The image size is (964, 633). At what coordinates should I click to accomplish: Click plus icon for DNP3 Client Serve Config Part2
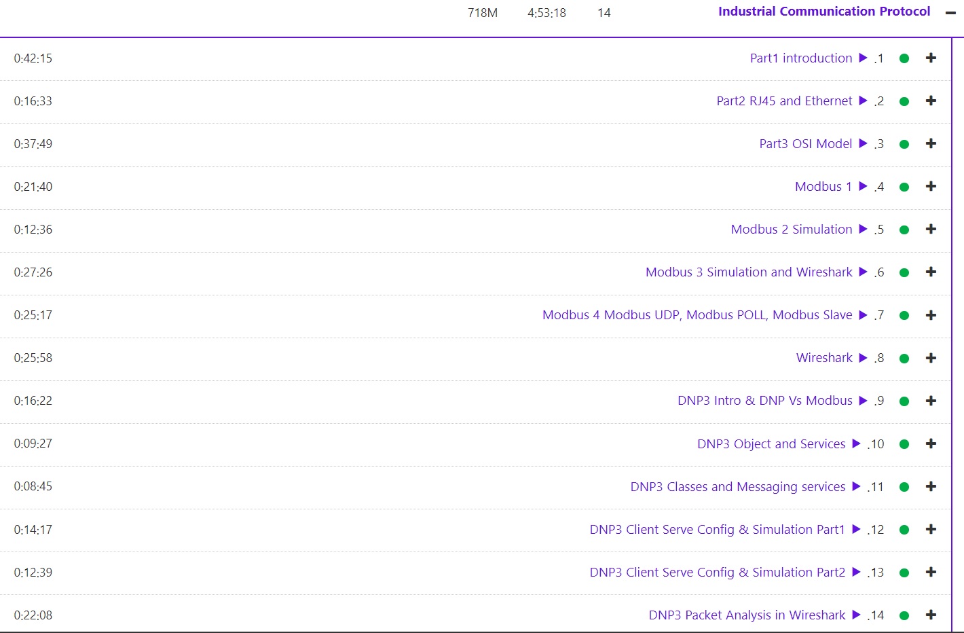click(x=931, y=573)
